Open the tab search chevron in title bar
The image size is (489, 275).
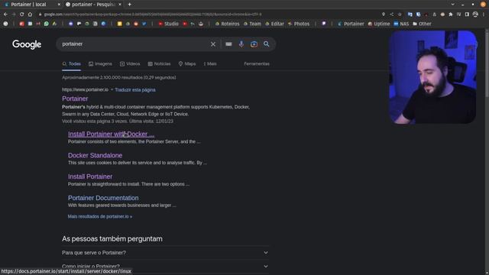[453, 5]
